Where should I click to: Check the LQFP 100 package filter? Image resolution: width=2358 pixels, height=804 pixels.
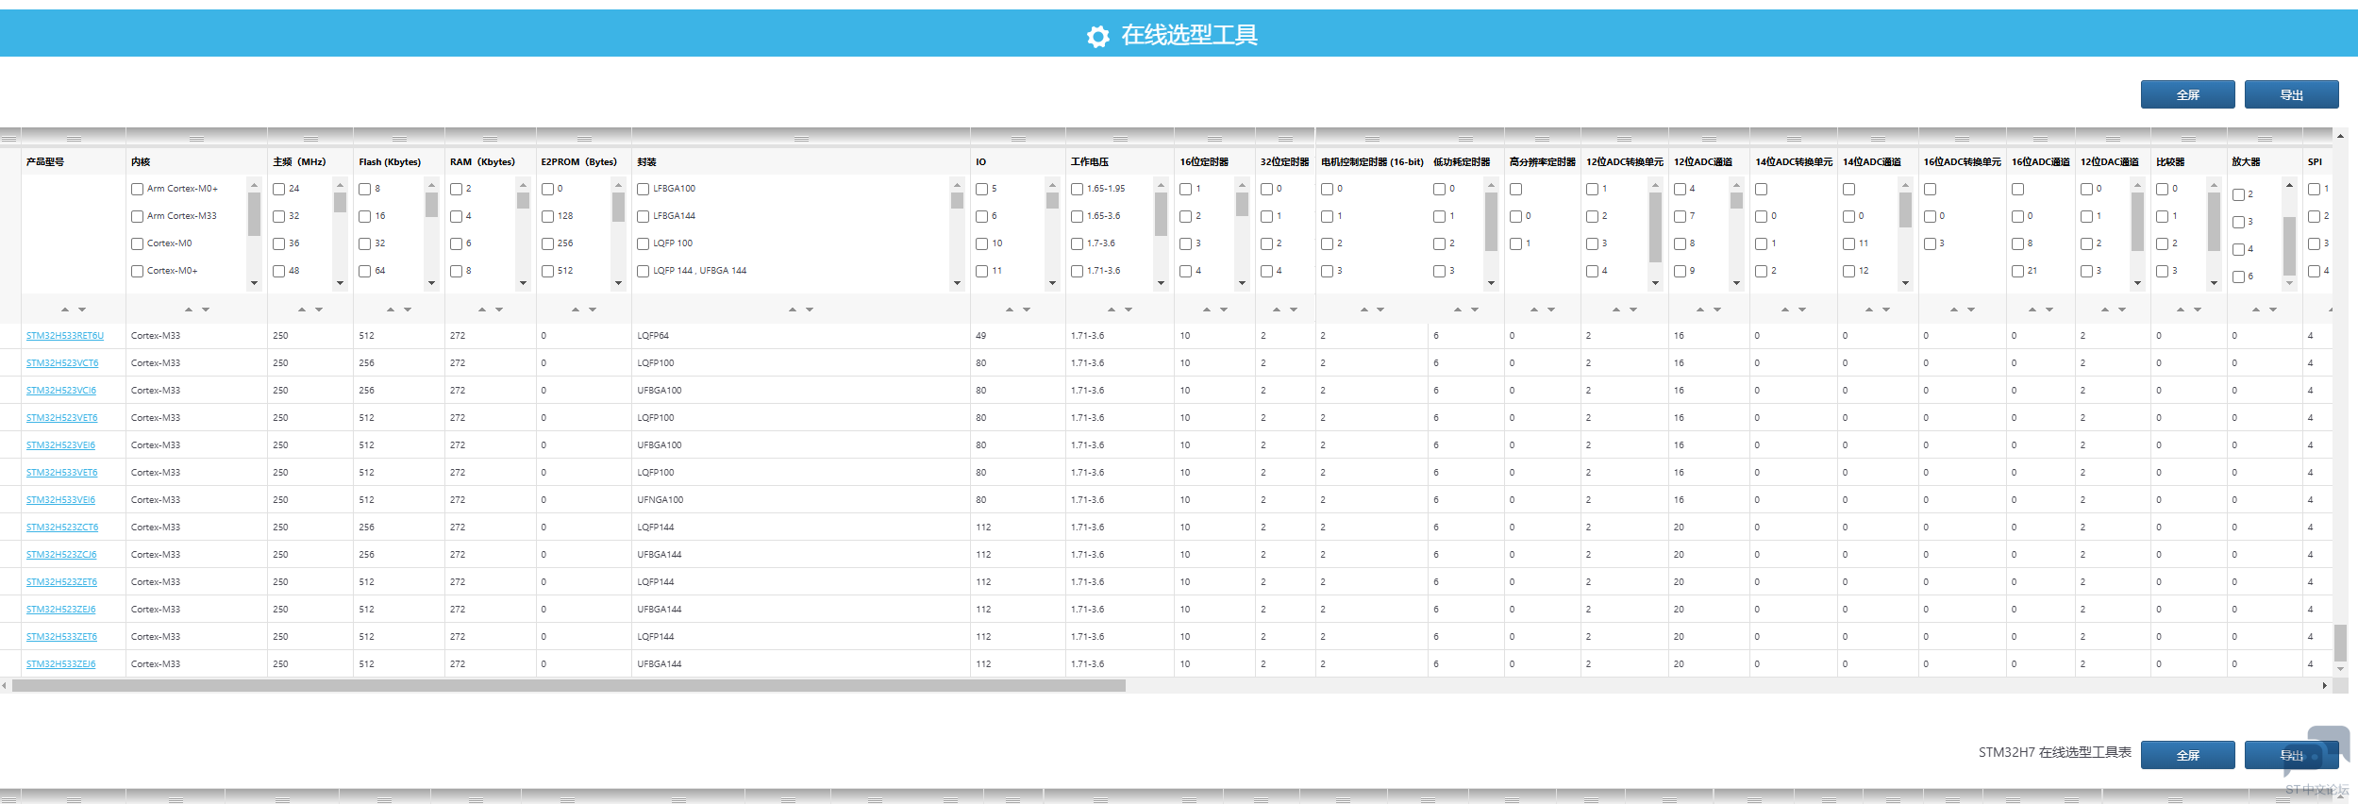pos(644,243)
